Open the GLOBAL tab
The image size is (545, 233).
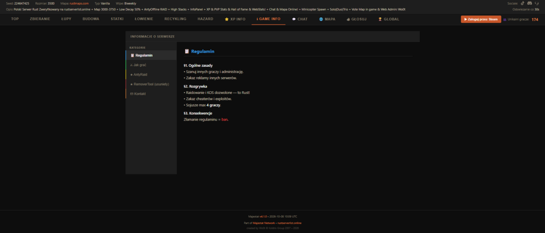[389, 19]
